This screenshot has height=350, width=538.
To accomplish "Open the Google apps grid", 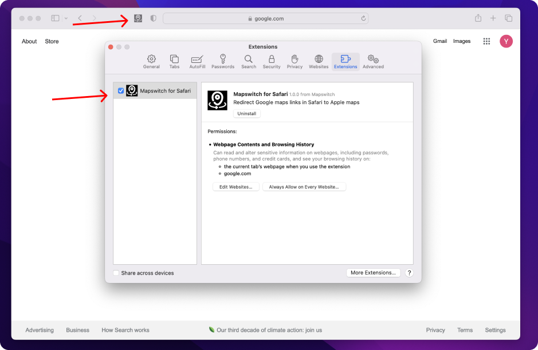I will click(x=486, y=41).
